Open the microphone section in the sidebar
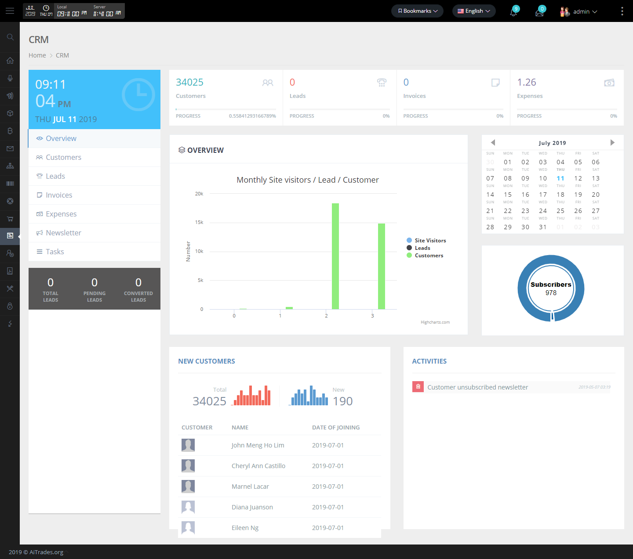Viewport: 633px width, 559px height. [x=10, y=78]
